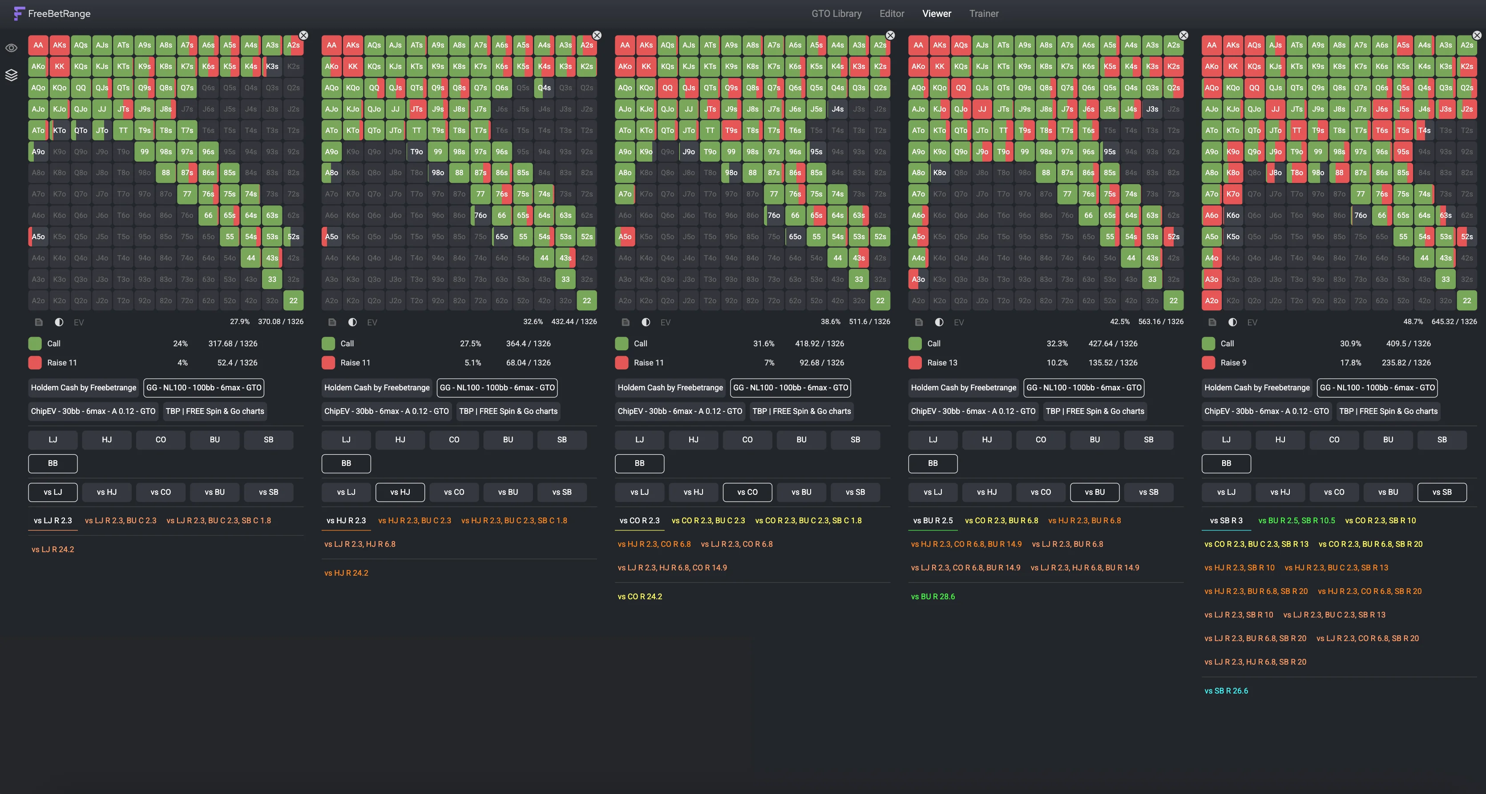Switch to the Trainer tab
The image size is (1486, 794).
point(984,13)
